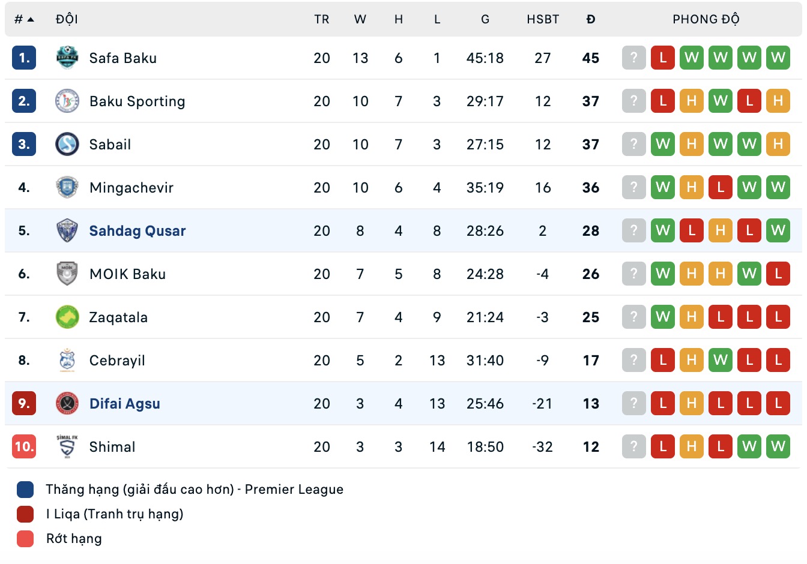
Task: Click the Mingachevir club crest
Action: click(67, 188)
